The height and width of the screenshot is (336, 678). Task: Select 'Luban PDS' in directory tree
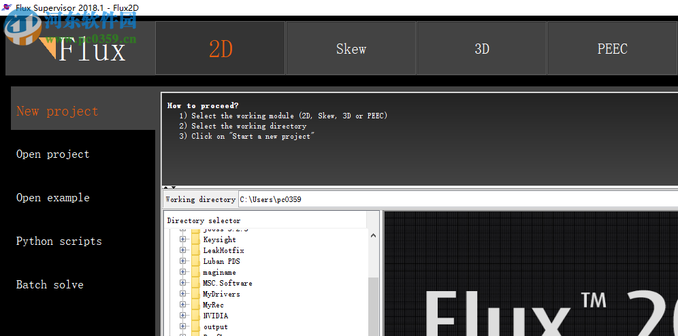coord(221,261)
